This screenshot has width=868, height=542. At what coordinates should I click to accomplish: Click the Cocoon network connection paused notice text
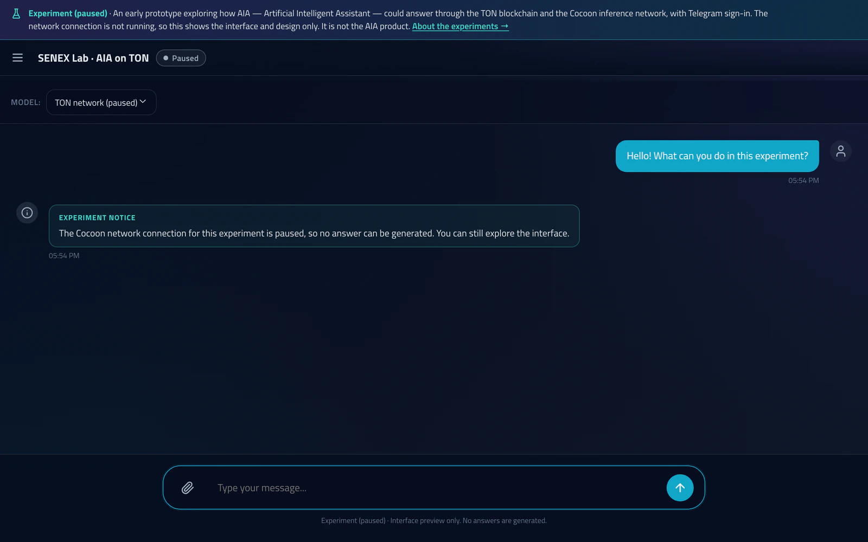(x=314, y=234)
